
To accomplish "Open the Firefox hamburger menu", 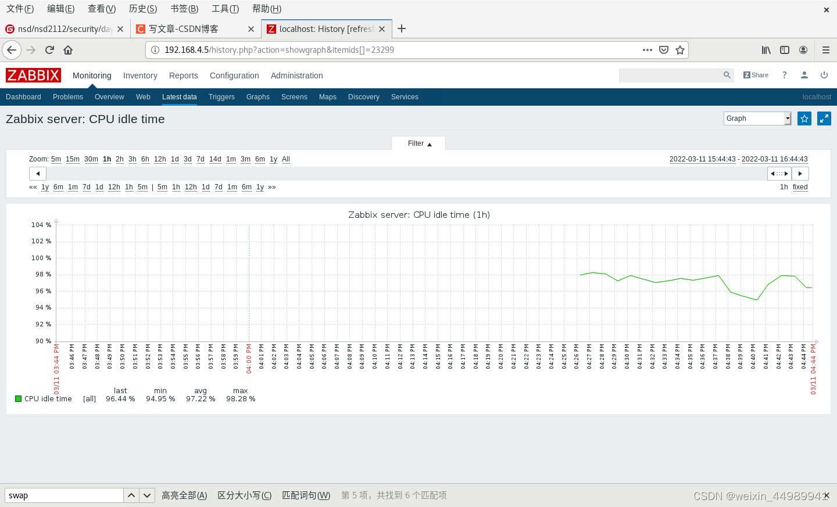I will tap(826, 50).
